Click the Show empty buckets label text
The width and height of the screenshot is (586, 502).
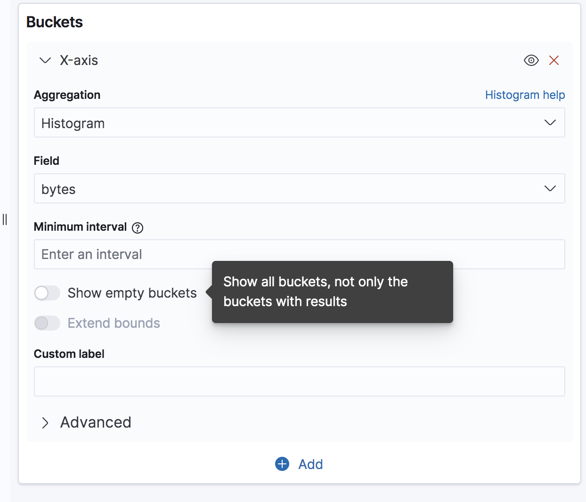132,293
